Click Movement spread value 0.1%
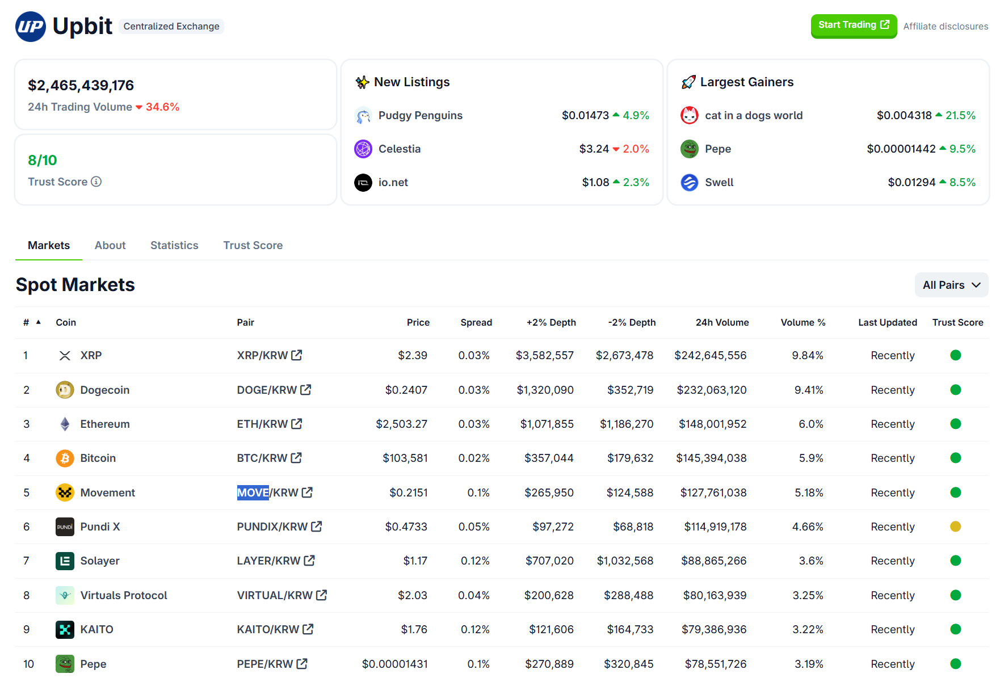The image size is (1004, 678). (x=478, y=493)
